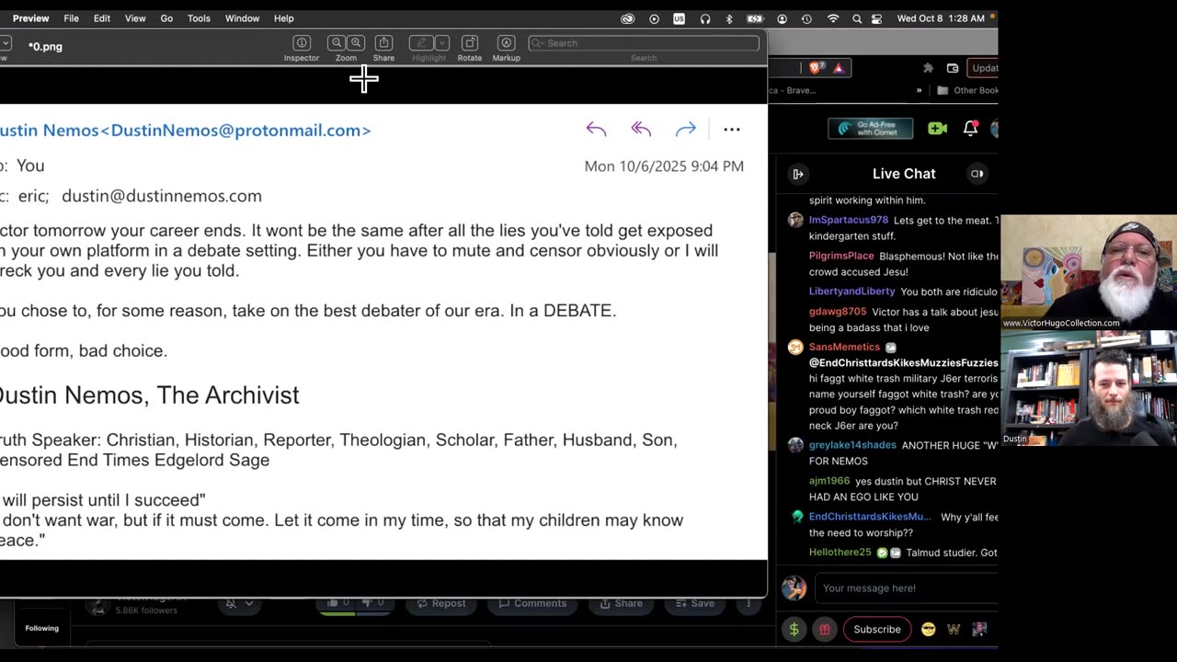Click the chat message input field
1177x662 pixels.
tap(907, 588)
